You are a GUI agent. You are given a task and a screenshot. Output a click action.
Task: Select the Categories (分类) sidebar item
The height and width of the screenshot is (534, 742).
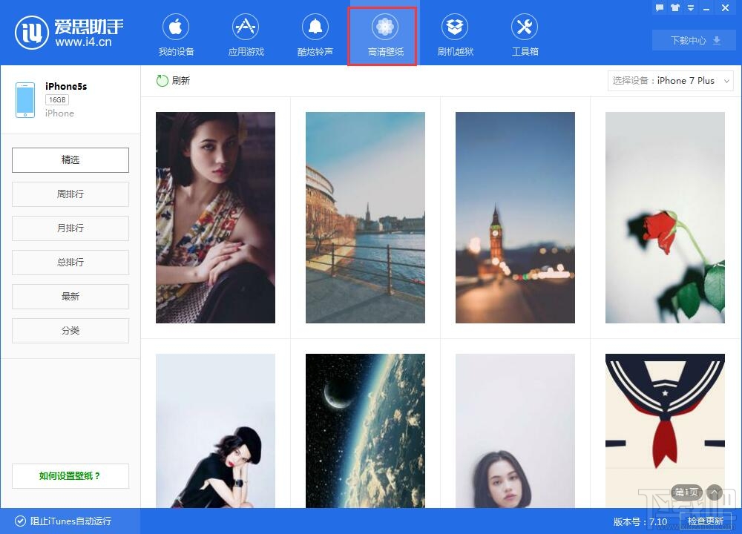[x=70, y=331]
